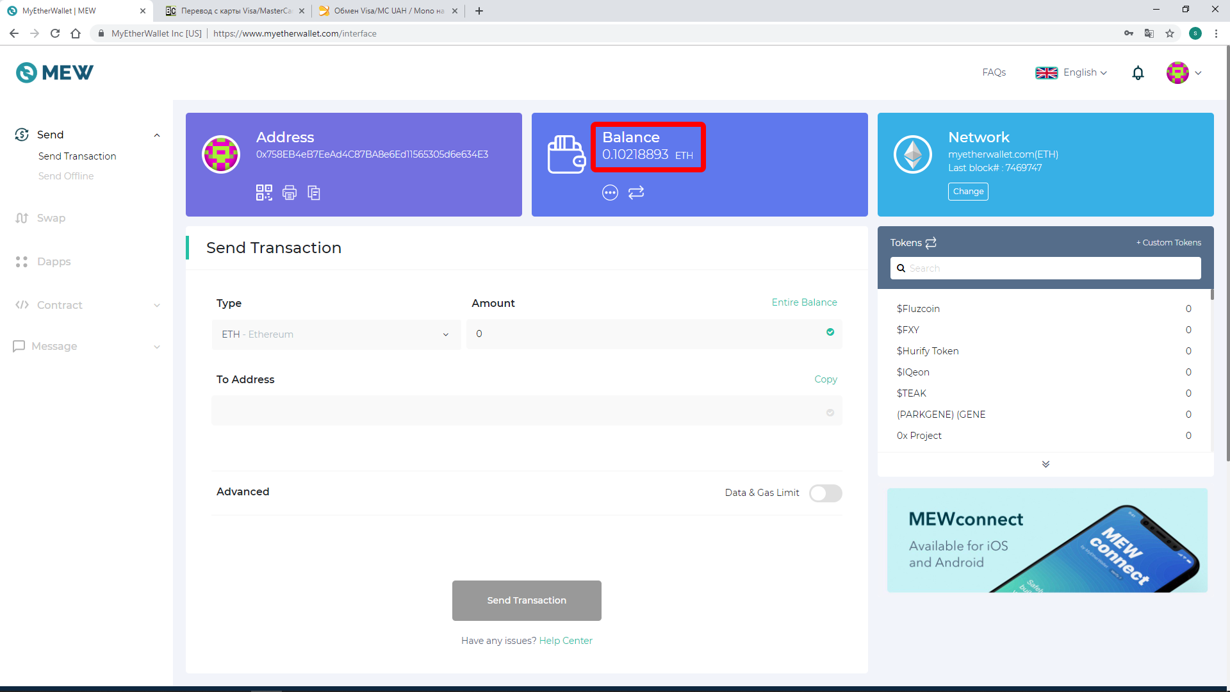Print the wallet address via printer icon
The height and width of the screenshot is (692, 1230).
(x=290, y=193)
